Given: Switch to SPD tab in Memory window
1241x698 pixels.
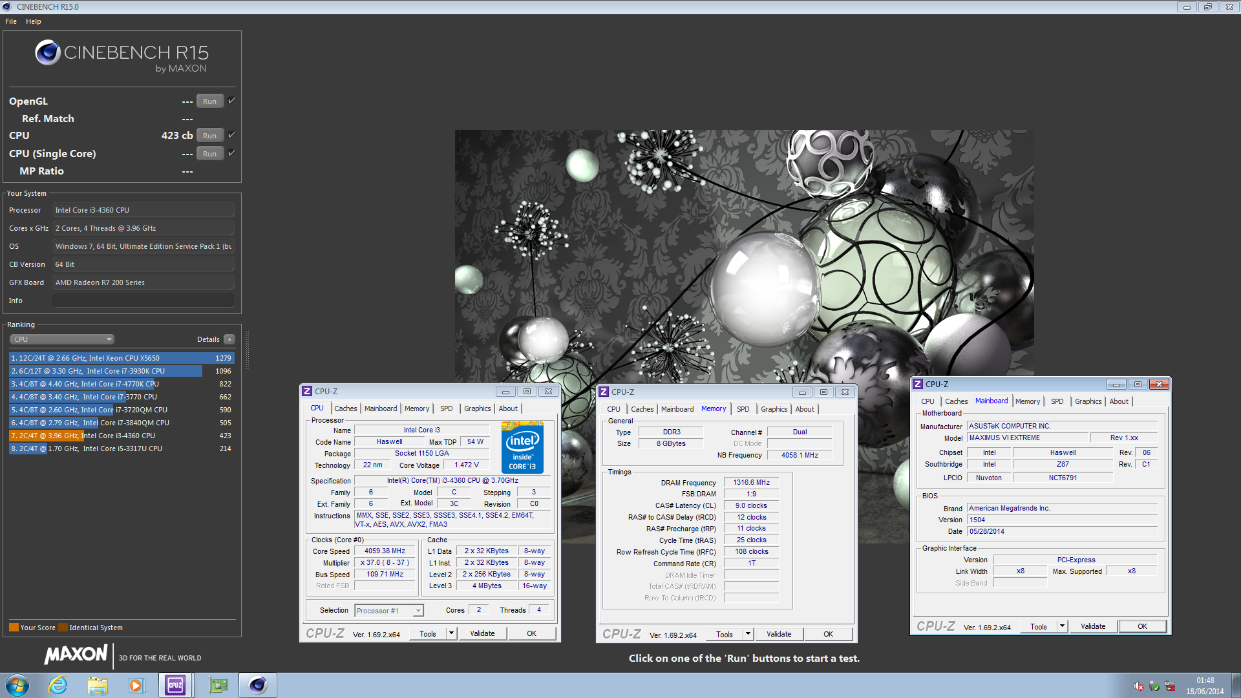Looking at the screenshot, I should [x=743, y=409].
